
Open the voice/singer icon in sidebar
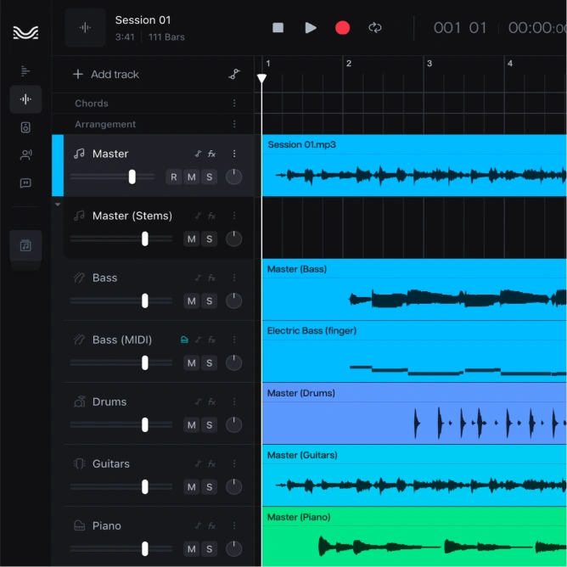coord(25,155)
